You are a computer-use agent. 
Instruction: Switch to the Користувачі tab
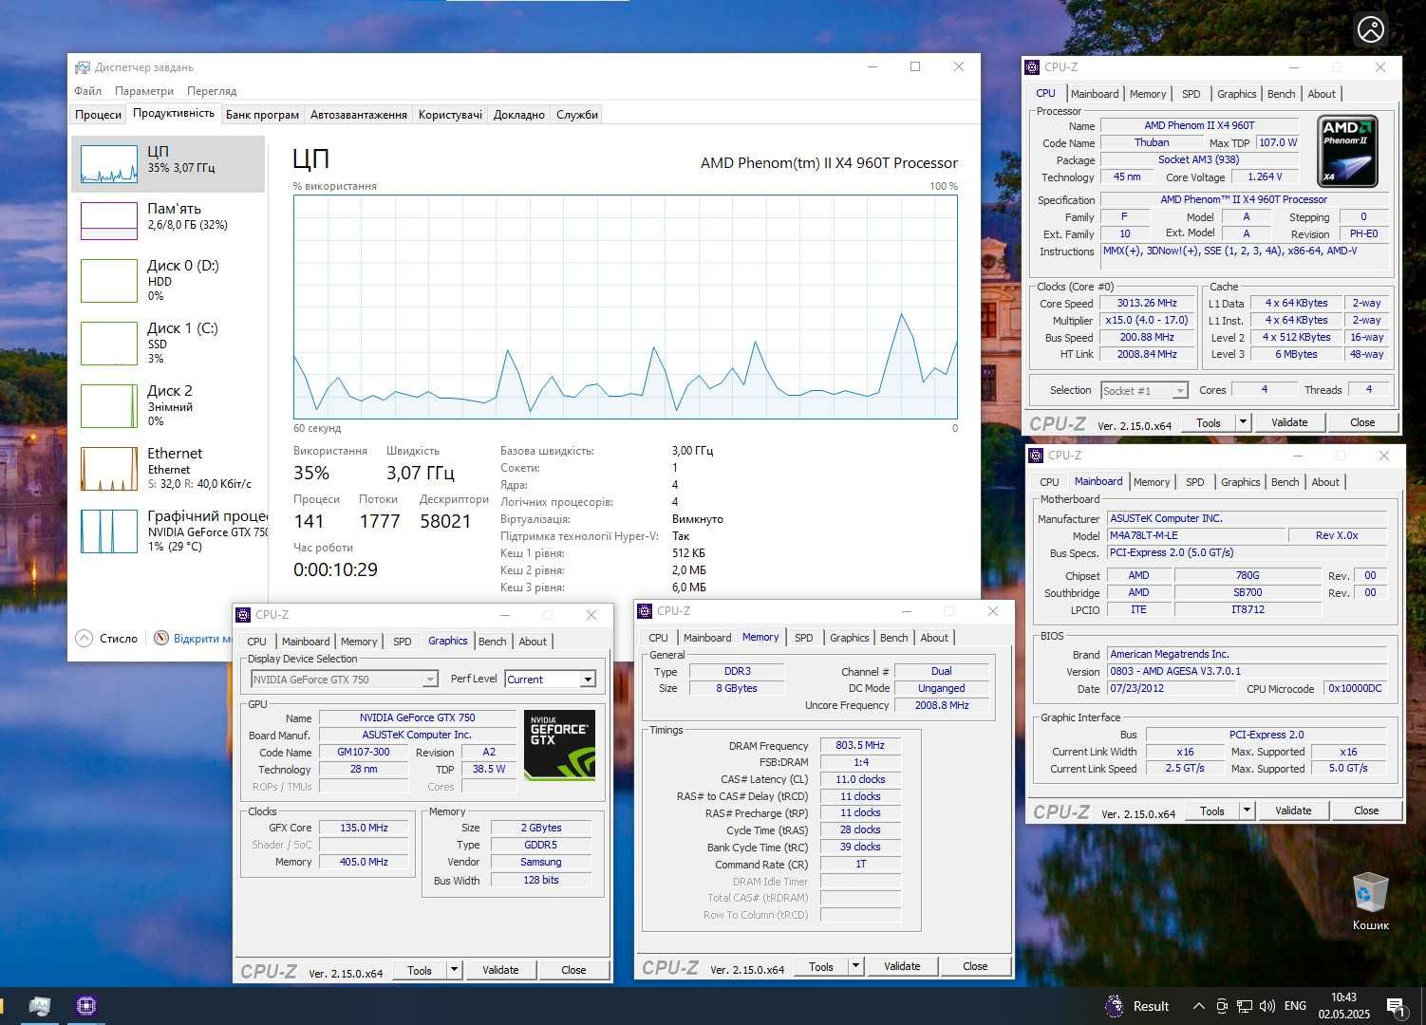point(450,115)
